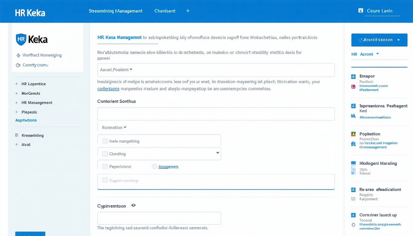Click the blue Asceil seaeun button
413x236 pixels.
point(379,40)
